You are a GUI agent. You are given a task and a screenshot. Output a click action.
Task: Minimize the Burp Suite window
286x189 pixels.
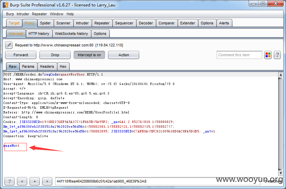(x=253, y=4)
